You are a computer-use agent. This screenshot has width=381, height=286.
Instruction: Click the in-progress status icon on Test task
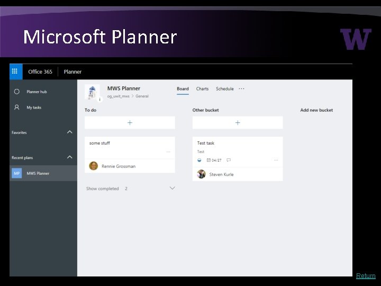pyautogui.click(x=199, y=160)
